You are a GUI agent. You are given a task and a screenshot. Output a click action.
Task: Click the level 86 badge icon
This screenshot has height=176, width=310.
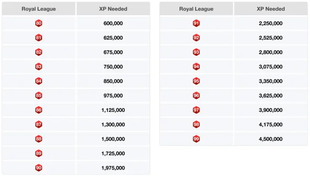(x=38, y=110)
